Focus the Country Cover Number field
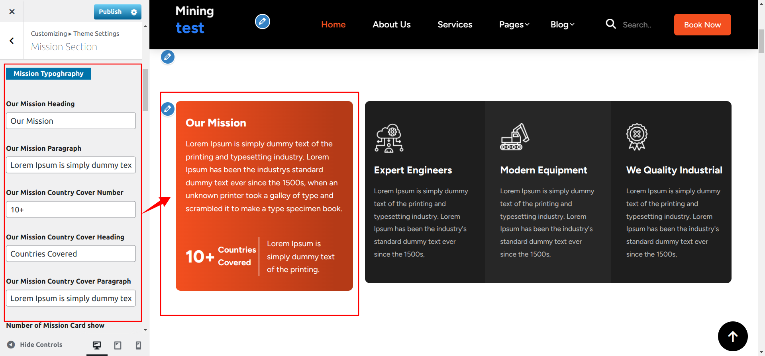The height and width of the screenshot is (356, 765). (x=71, y=210)
